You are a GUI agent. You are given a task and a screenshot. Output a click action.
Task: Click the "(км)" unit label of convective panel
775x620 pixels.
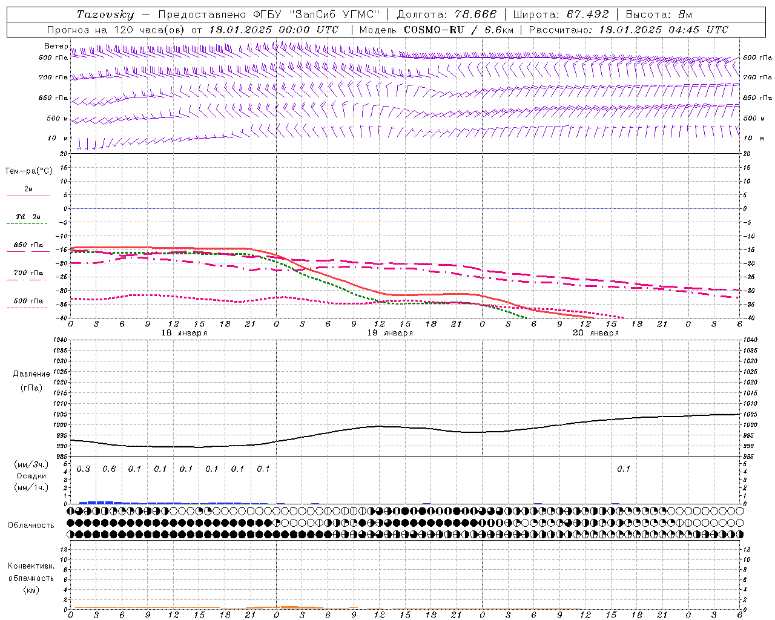31,590
